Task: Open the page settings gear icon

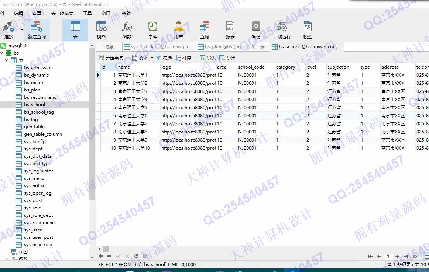Action: 415,256
